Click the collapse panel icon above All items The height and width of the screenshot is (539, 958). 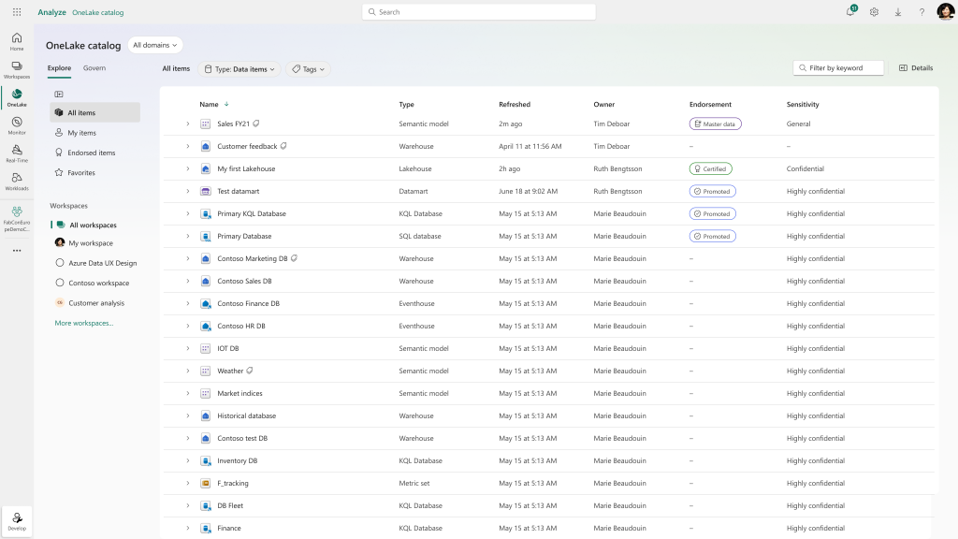(x=59, y=94)
